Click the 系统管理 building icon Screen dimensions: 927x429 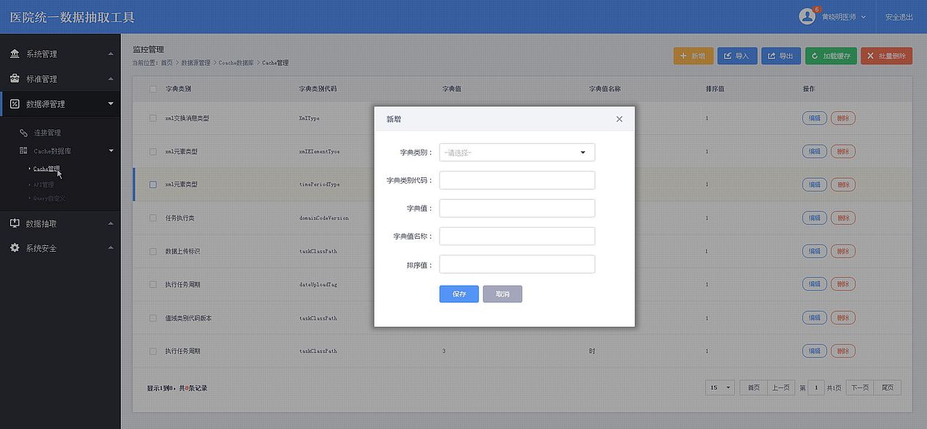coord(14,54)
